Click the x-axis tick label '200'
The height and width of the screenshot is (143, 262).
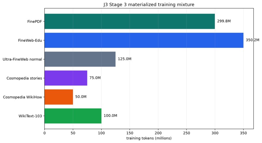158,133
